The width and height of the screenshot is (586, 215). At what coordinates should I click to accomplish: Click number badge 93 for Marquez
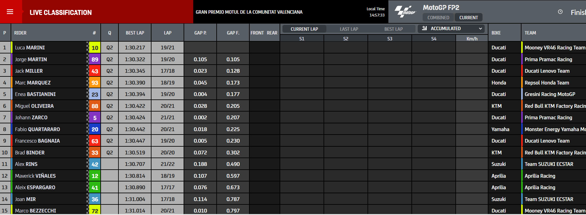(x=95, y=83)
